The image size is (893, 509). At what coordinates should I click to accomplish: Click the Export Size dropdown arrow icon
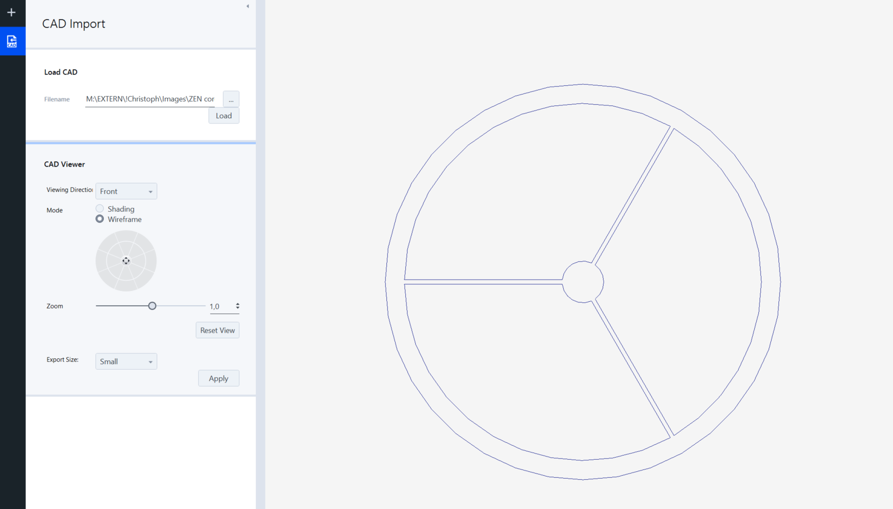pyautogui.click(x=150, y=361)
